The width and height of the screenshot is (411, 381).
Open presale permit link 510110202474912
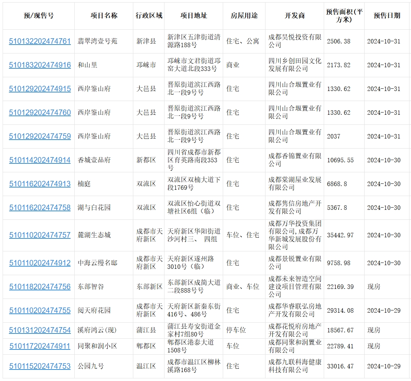tap(40, 263)
